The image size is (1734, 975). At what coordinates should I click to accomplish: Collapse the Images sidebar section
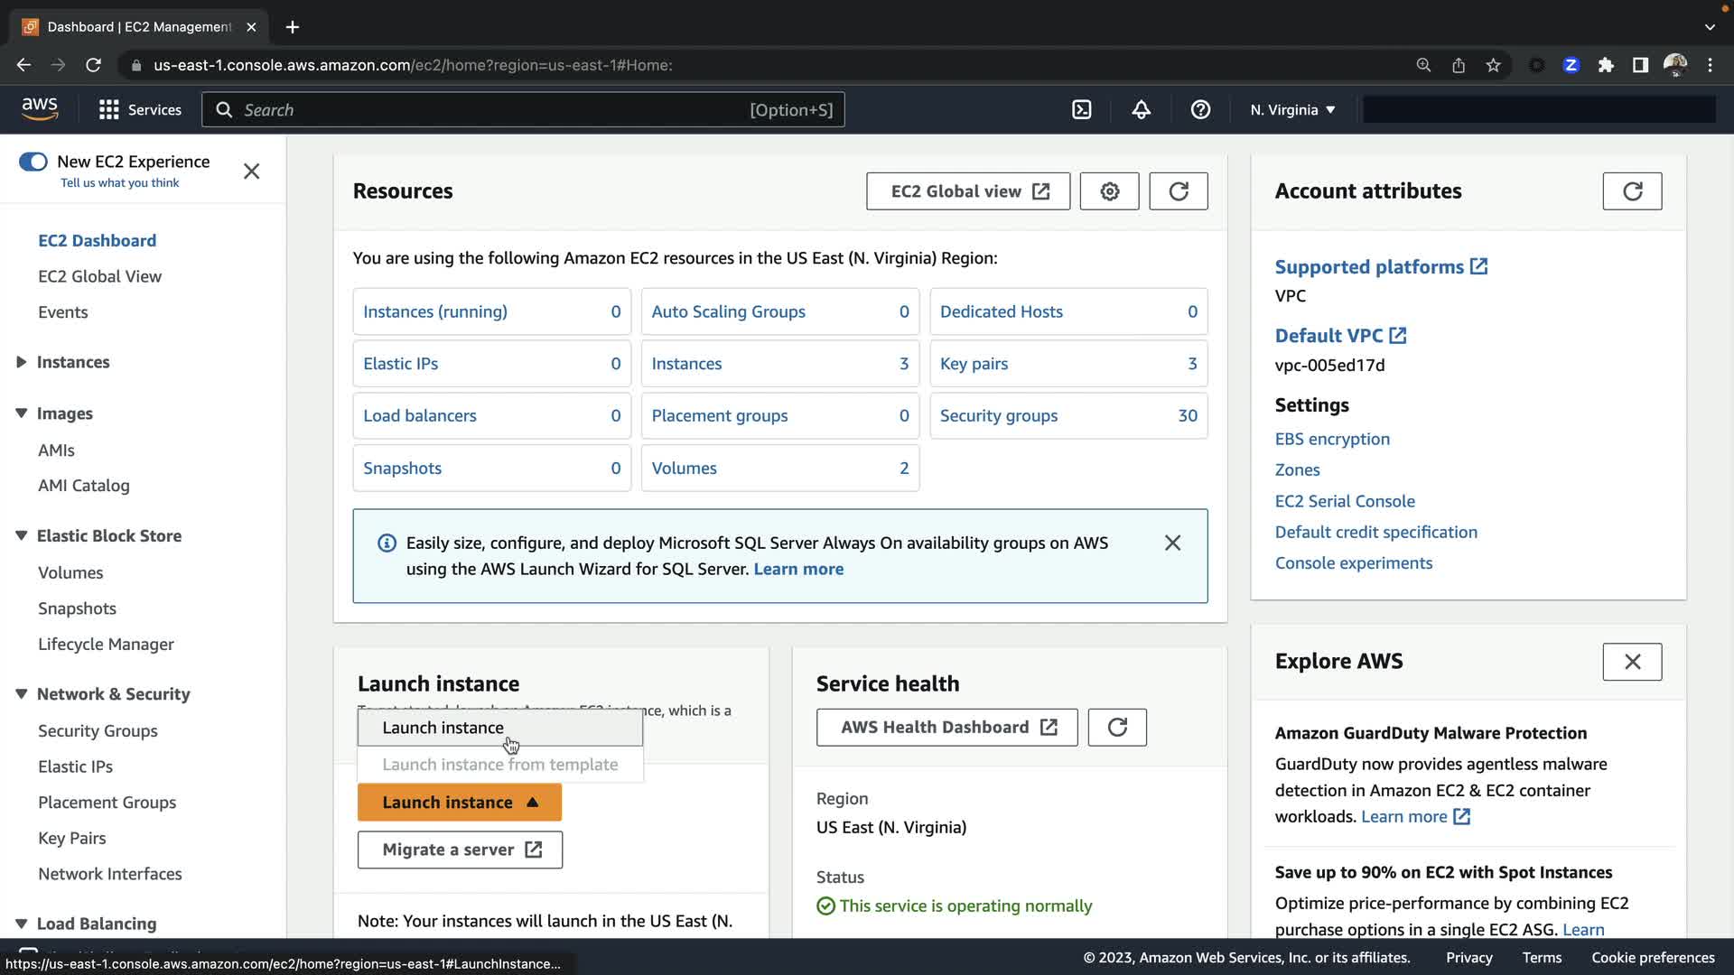click(22, 413)
